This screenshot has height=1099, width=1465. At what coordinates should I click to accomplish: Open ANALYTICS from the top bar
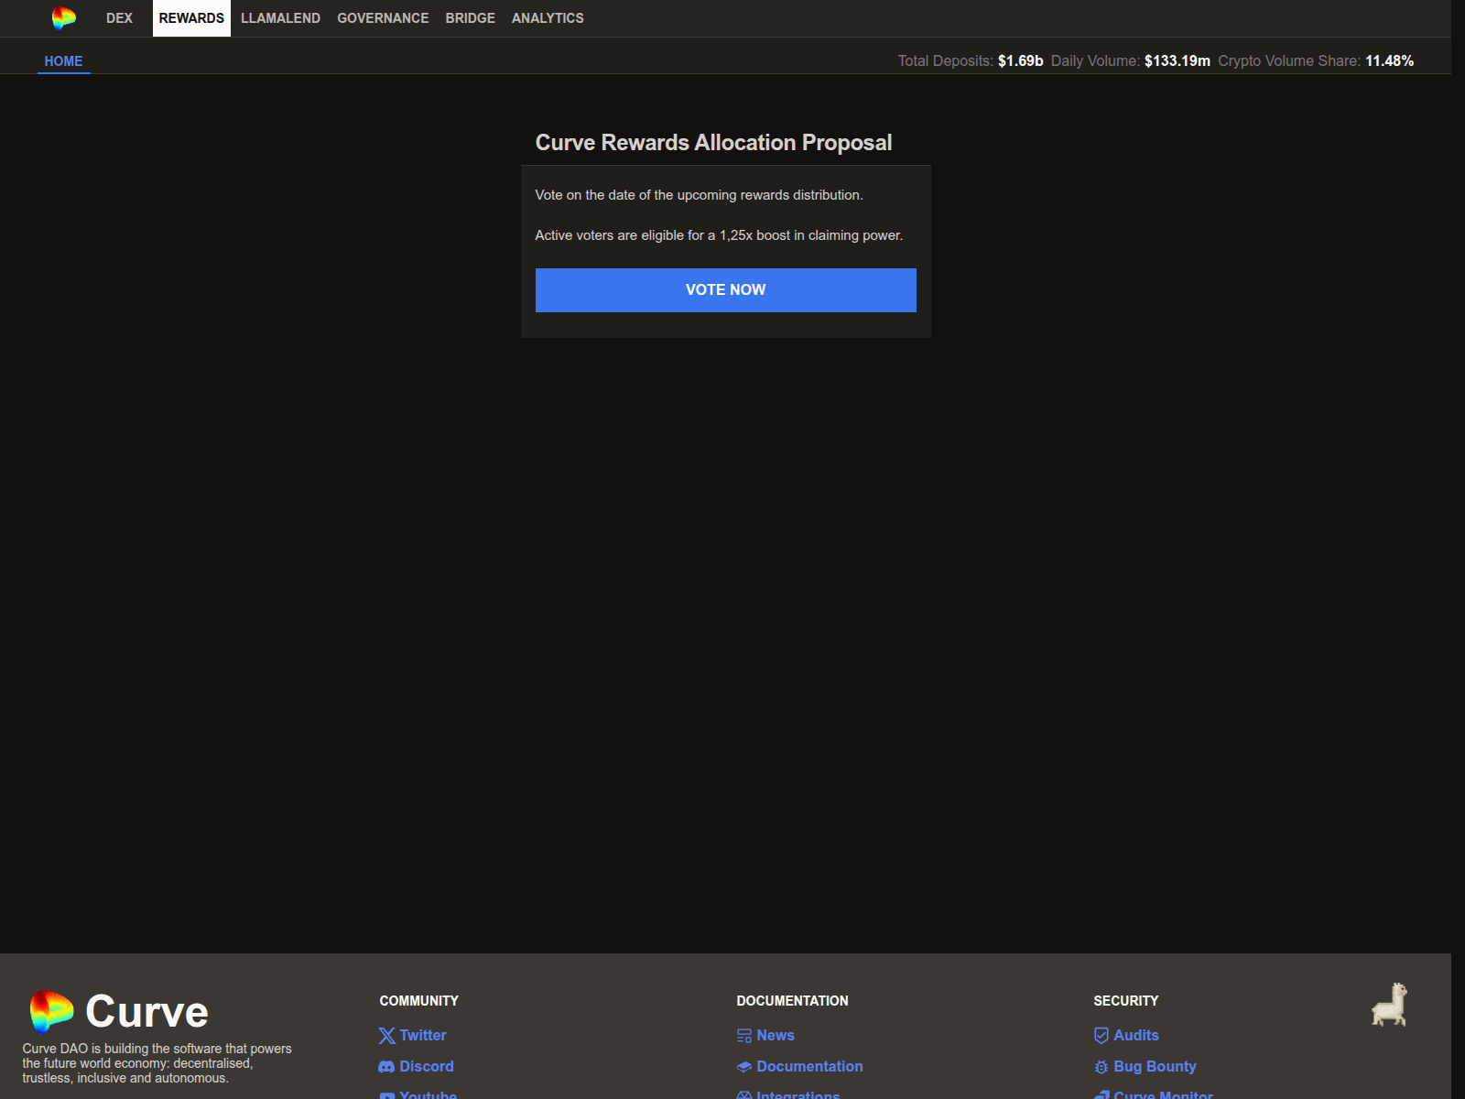point(548,18)
